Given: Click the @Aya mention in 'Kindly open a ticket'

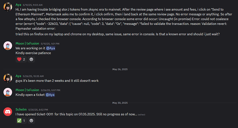Looking at the screenshot, I should click(50, 95).
